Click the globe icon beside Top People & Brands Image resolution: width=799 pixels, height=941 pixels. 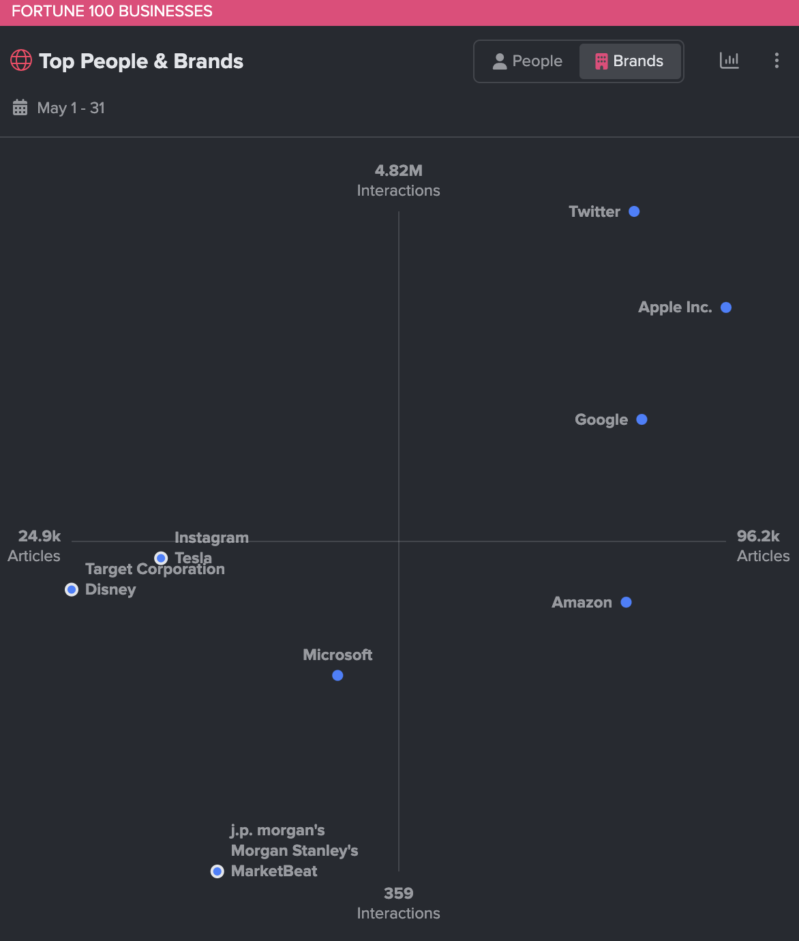(x=21, y=61)
